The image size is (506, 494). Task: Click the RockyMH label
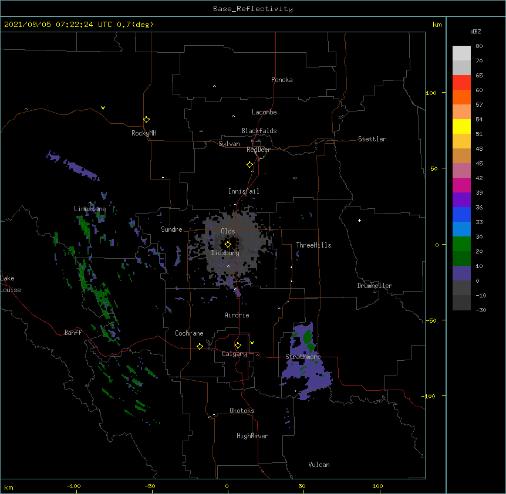point(144,133)
